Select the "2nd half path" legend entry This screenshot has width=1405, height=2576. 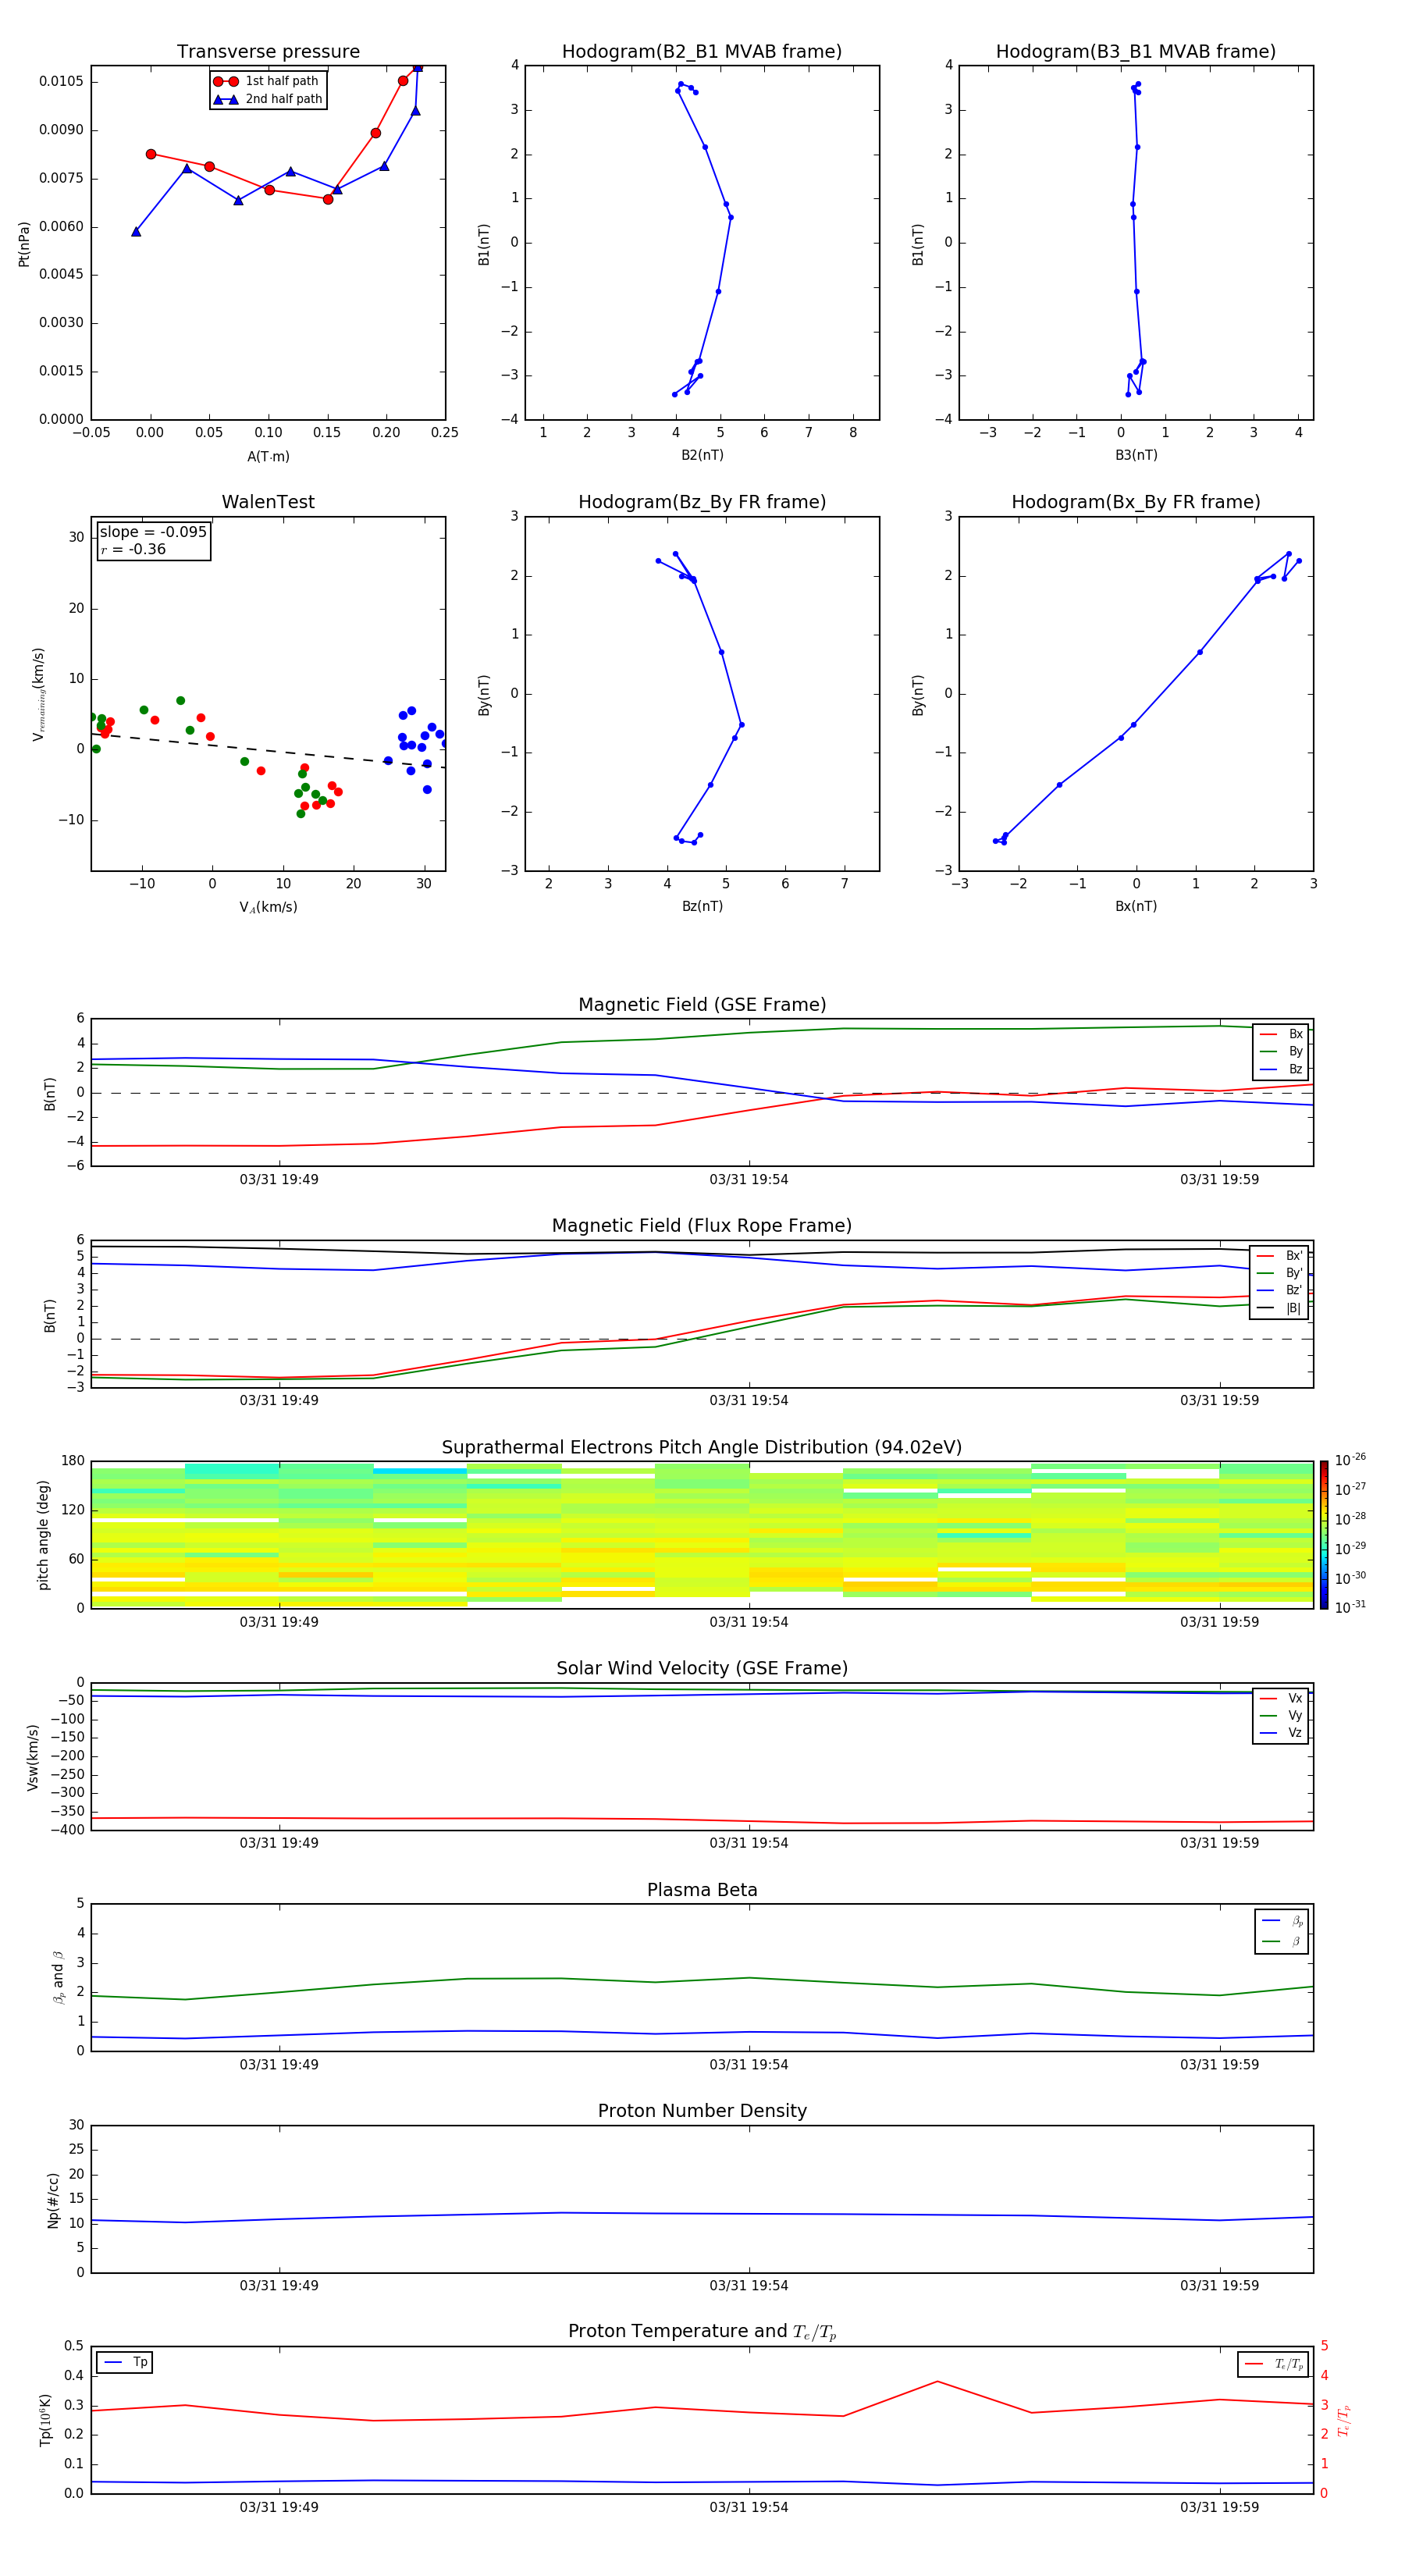pos(267,99)
